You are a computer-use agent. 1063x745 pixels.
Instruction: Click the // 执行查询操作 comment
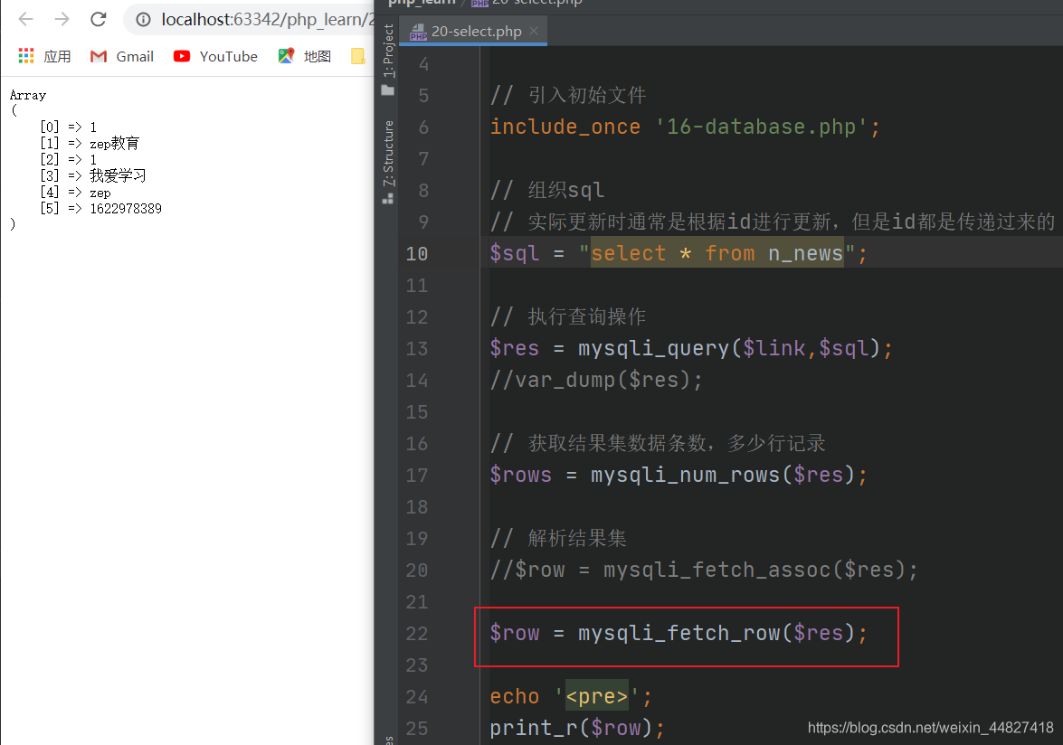click(568, 316)
